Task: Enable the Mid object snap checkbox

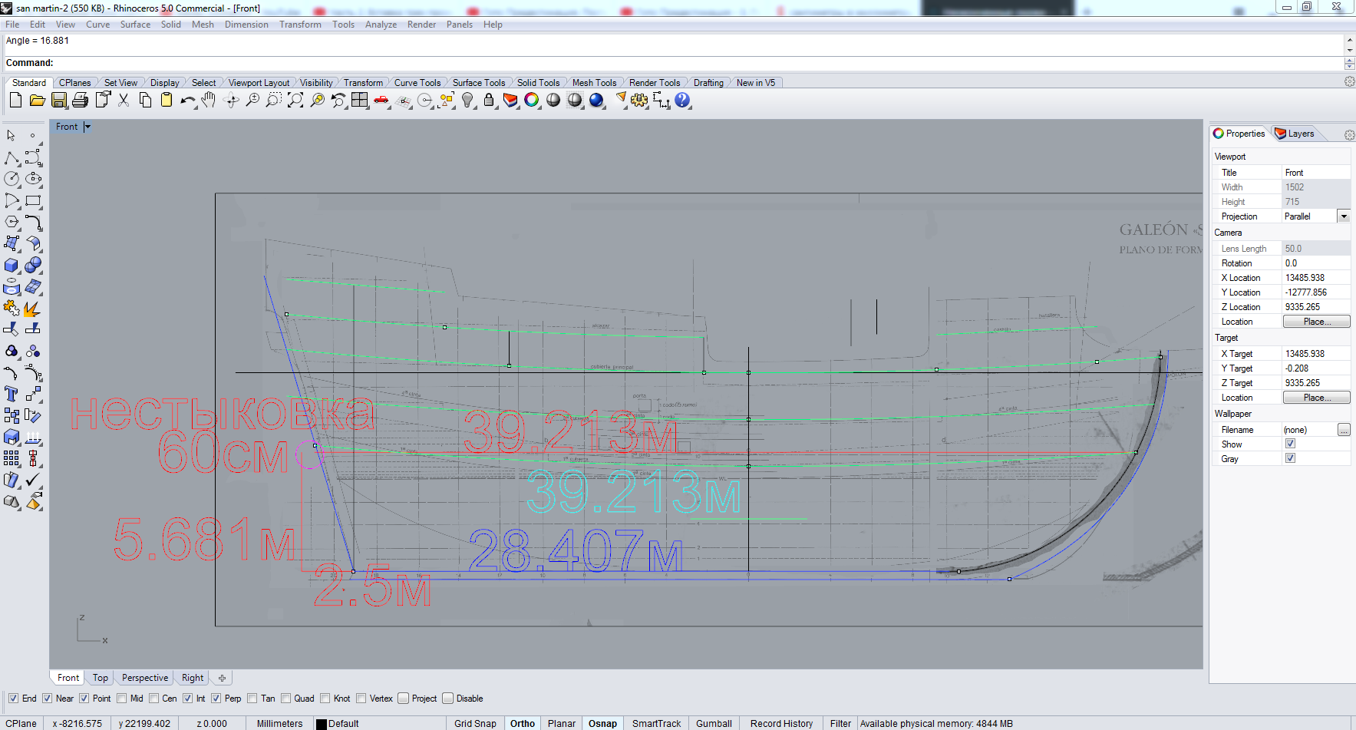Action: 122,699
